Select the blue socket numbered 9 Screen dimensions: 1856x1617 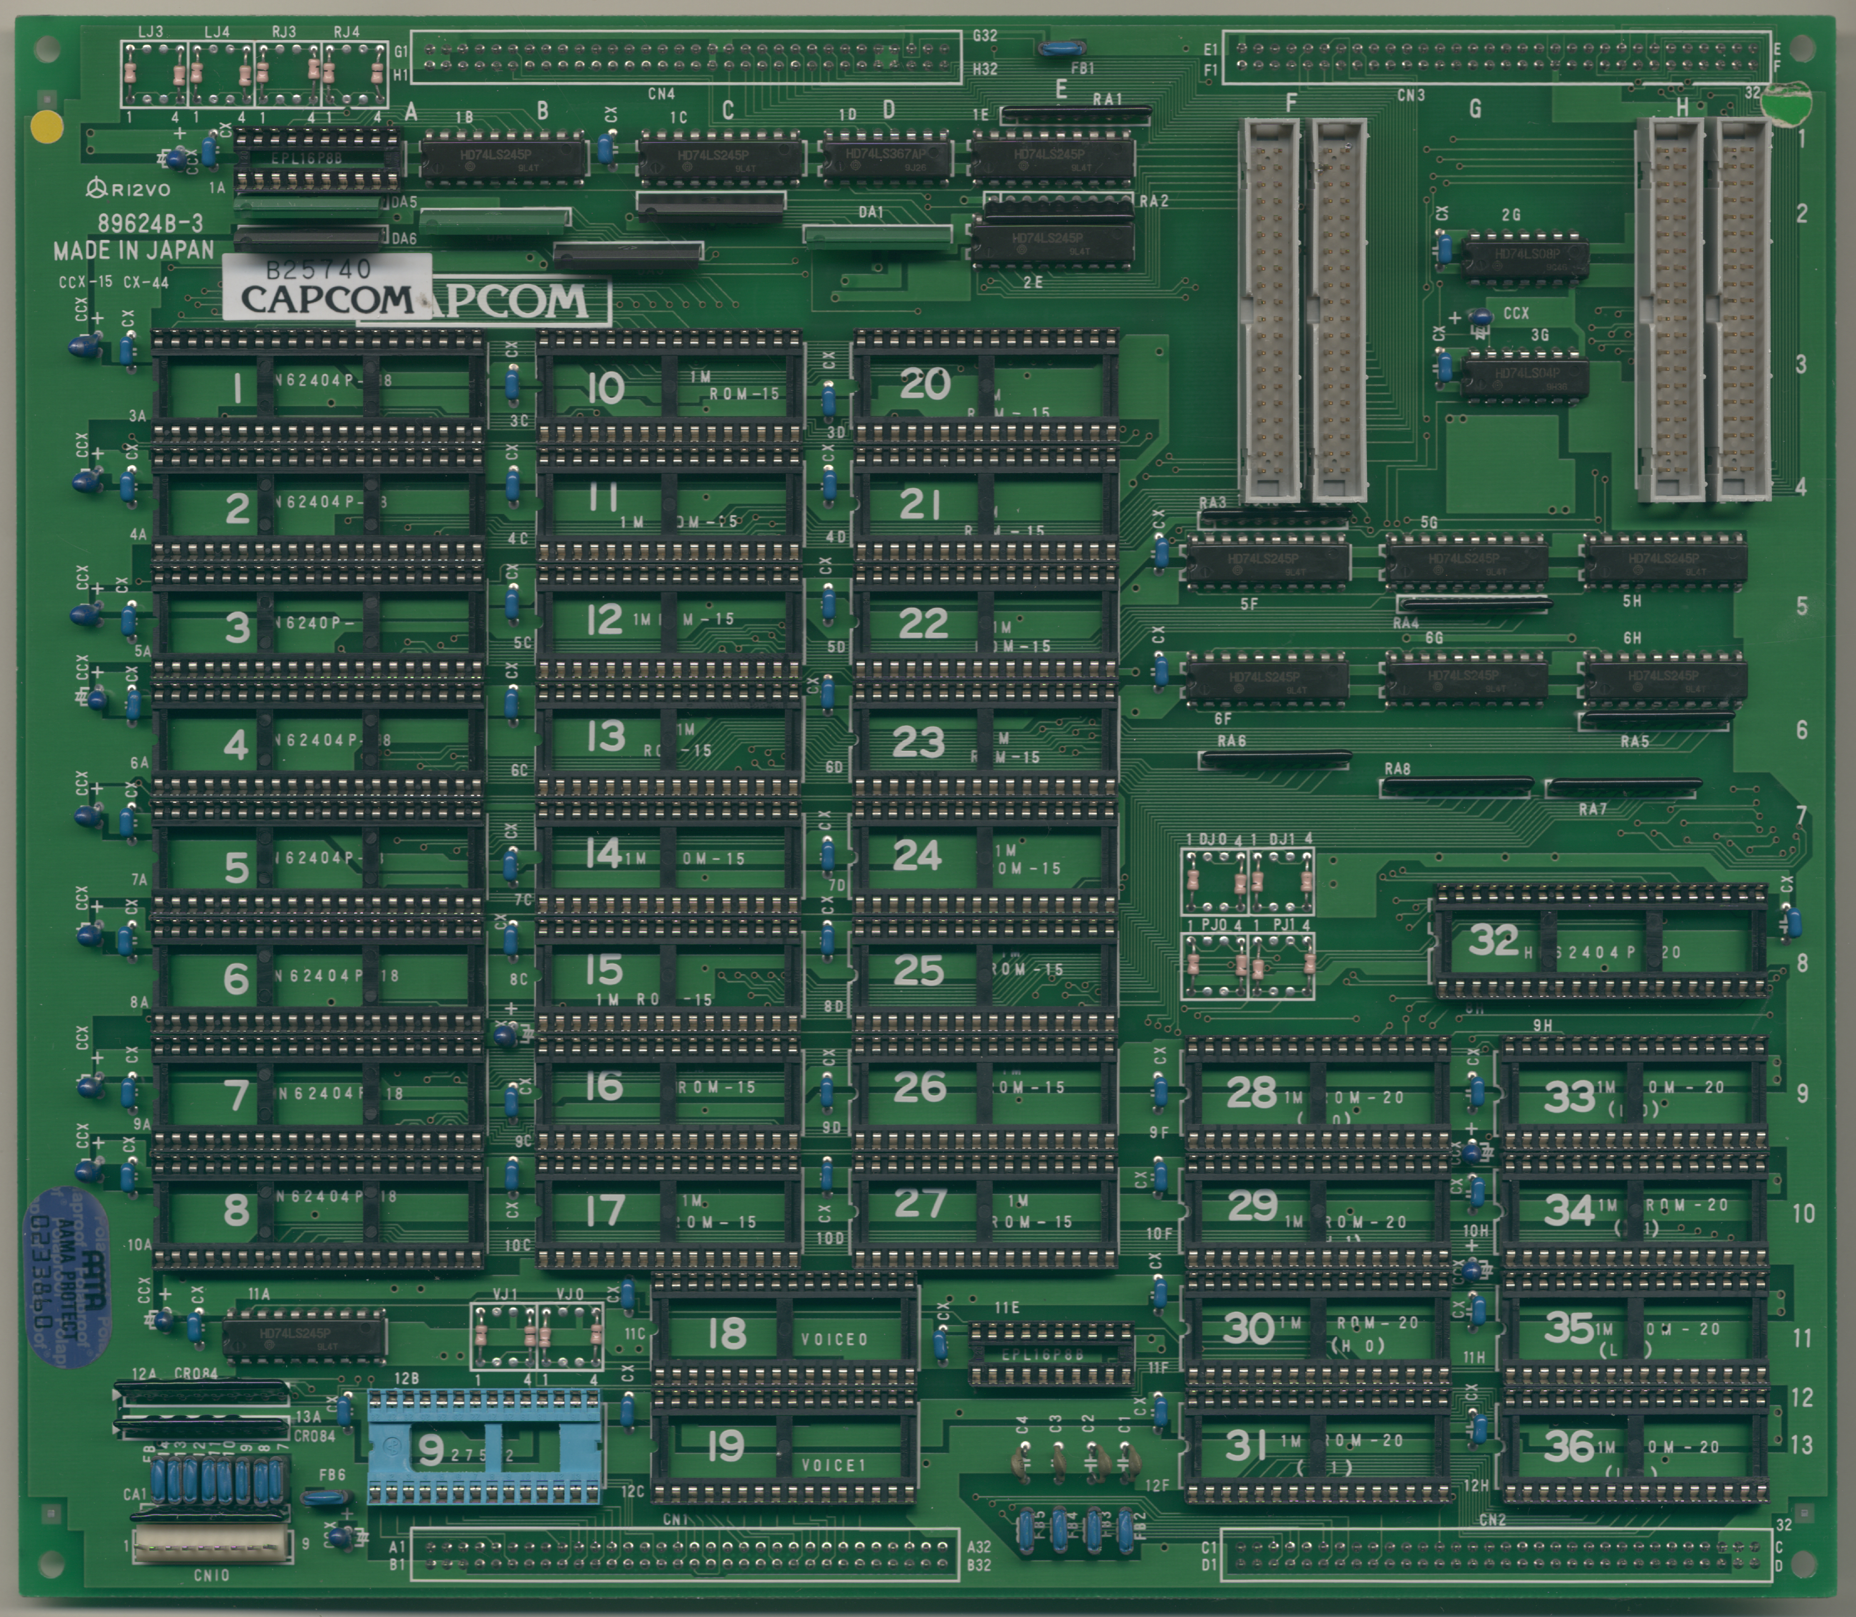click(484, 1447)
